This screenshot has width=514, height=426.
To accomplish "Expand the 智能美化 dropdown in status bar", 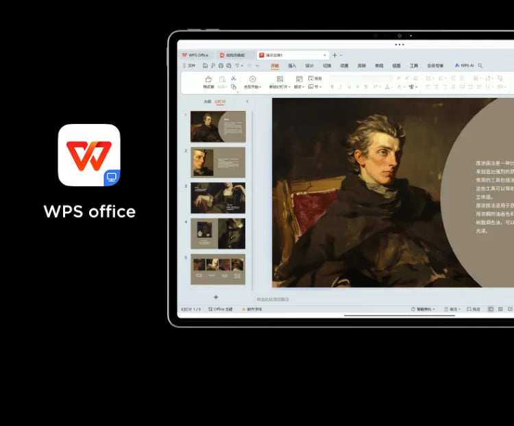I will click(x=423, y=310).
